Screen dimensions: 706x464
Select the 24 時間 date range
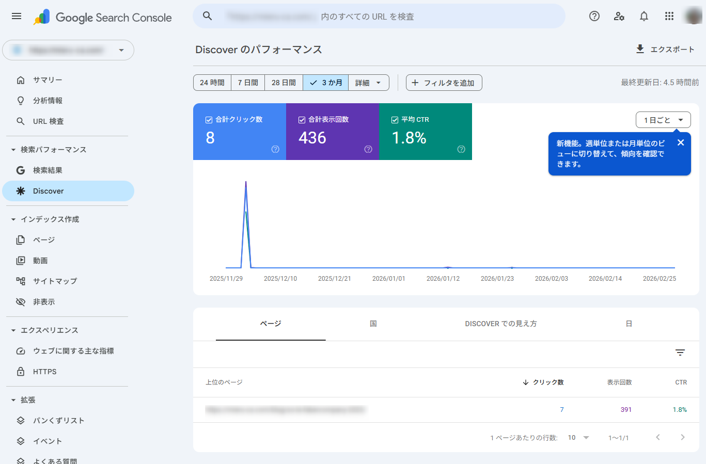pos(212,83)
